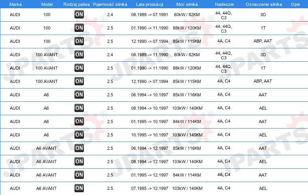Click ABP, AAT in the Audi 100 row

pyautogui.click(x=263, y=41)
